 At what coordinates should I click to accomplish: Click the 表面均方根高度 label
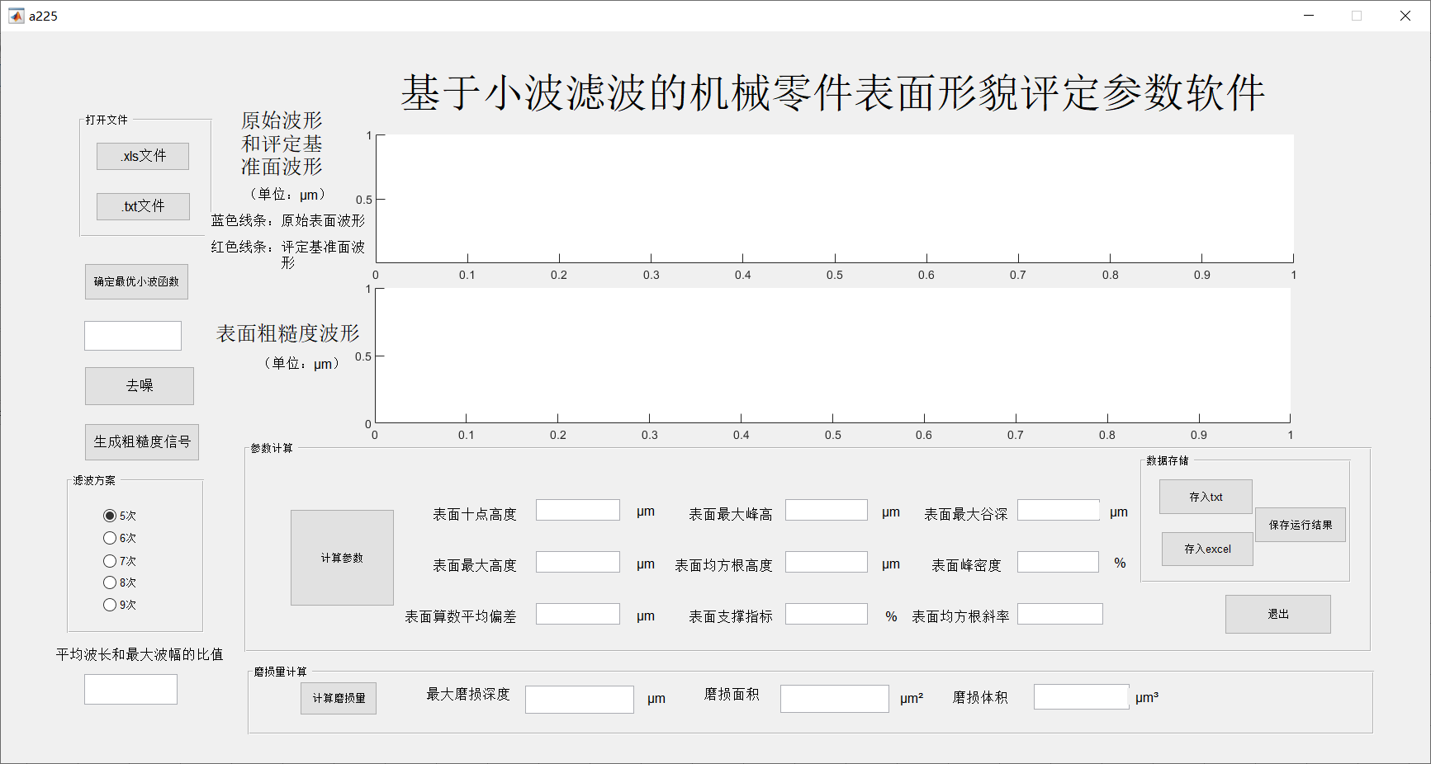pos(723,565)
